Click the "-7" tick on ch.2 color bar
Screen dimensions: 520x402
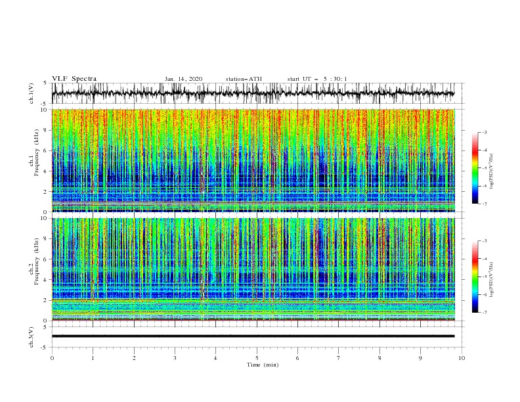[485, 313]
